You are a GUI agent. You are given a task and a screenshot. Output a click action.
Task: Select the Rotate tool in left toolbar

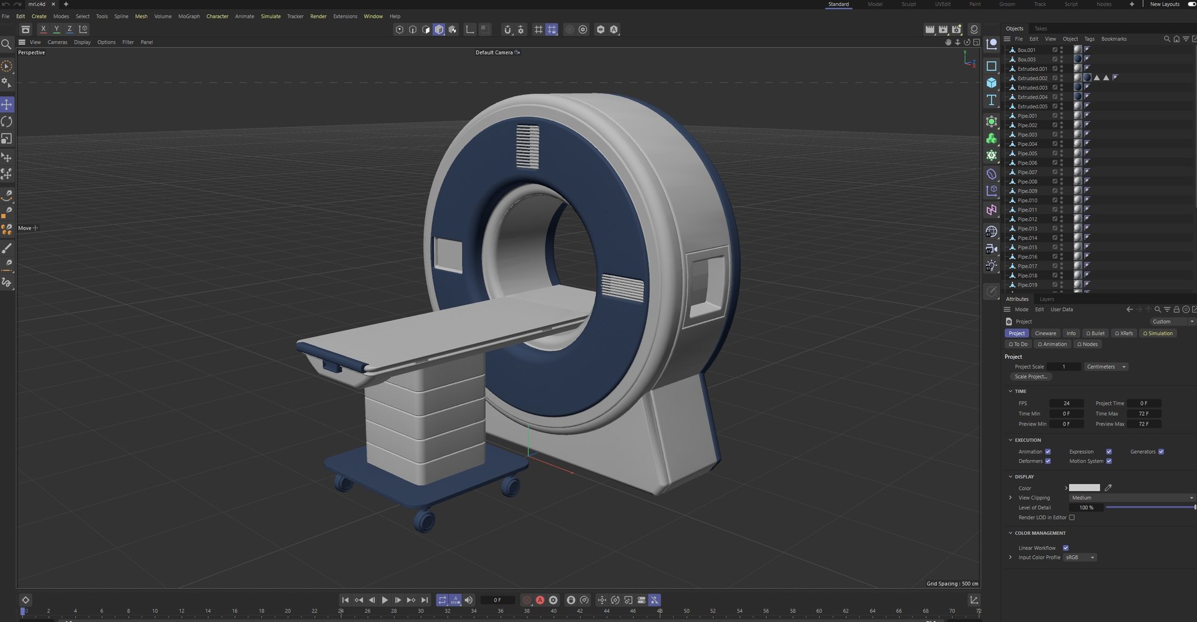(7, 122)
